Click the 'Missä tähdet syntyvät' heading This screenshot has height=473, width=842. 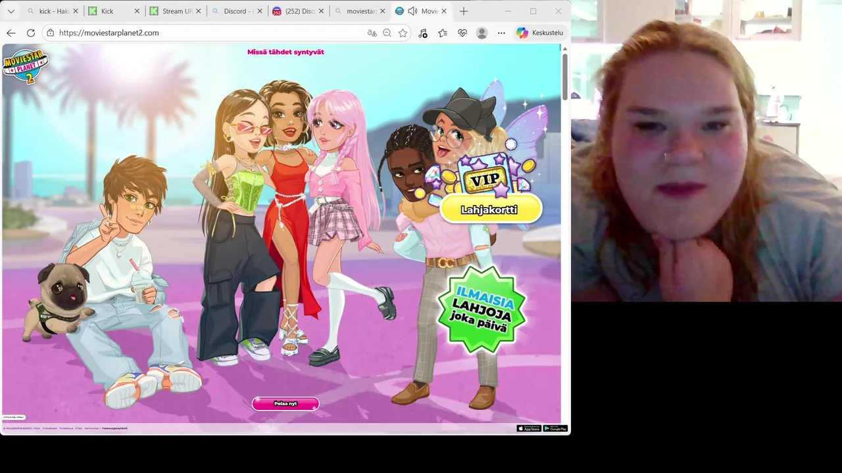tap(285, 52)
